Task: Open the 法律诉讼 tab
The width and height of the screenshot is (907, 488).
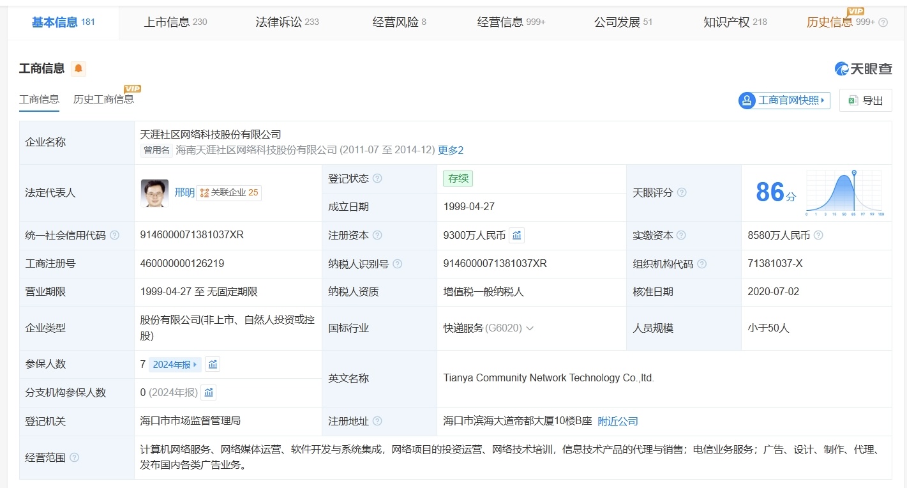Action: pos(287,22)
